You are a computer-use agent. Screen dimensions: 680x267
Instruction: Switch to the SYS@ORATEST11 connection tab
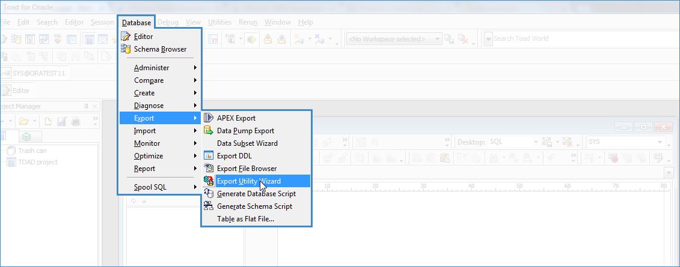tap(34, 73)
